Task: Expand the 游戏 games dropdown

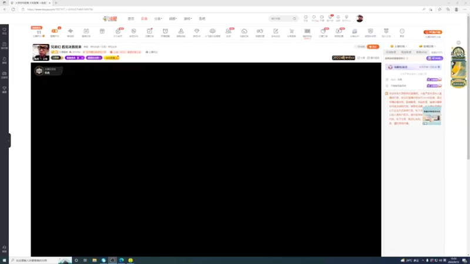Action: (188, 19)
